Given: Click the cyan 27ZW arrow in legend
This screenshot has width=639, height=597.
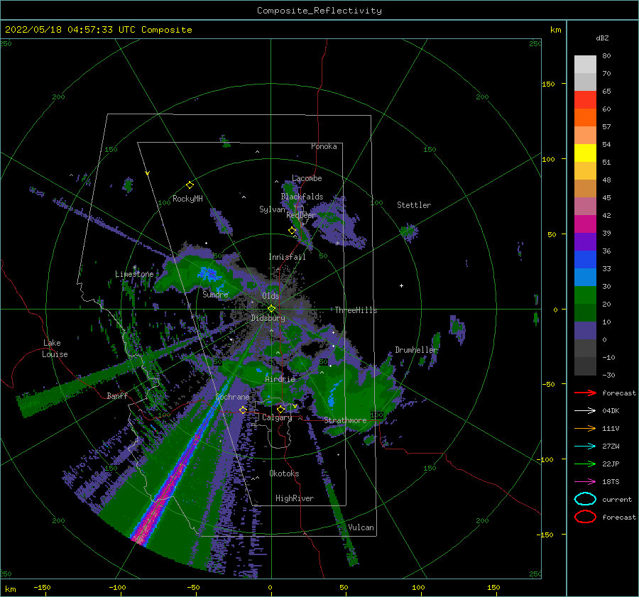Looking at the screenshot, I should coord(585,447).
